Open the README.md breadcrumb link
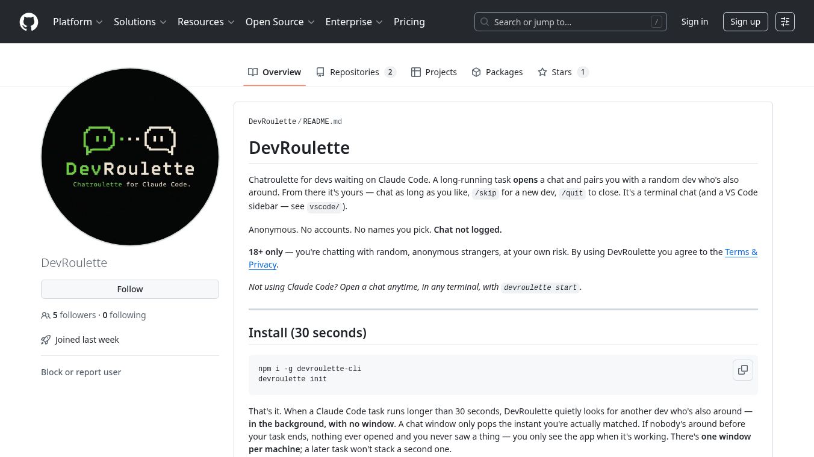814x457 pixels. [323, 121]
